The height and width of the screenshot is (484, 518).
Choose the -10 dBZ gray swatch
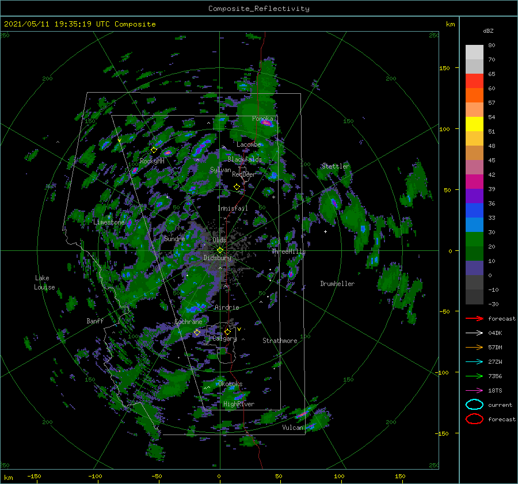474,282
